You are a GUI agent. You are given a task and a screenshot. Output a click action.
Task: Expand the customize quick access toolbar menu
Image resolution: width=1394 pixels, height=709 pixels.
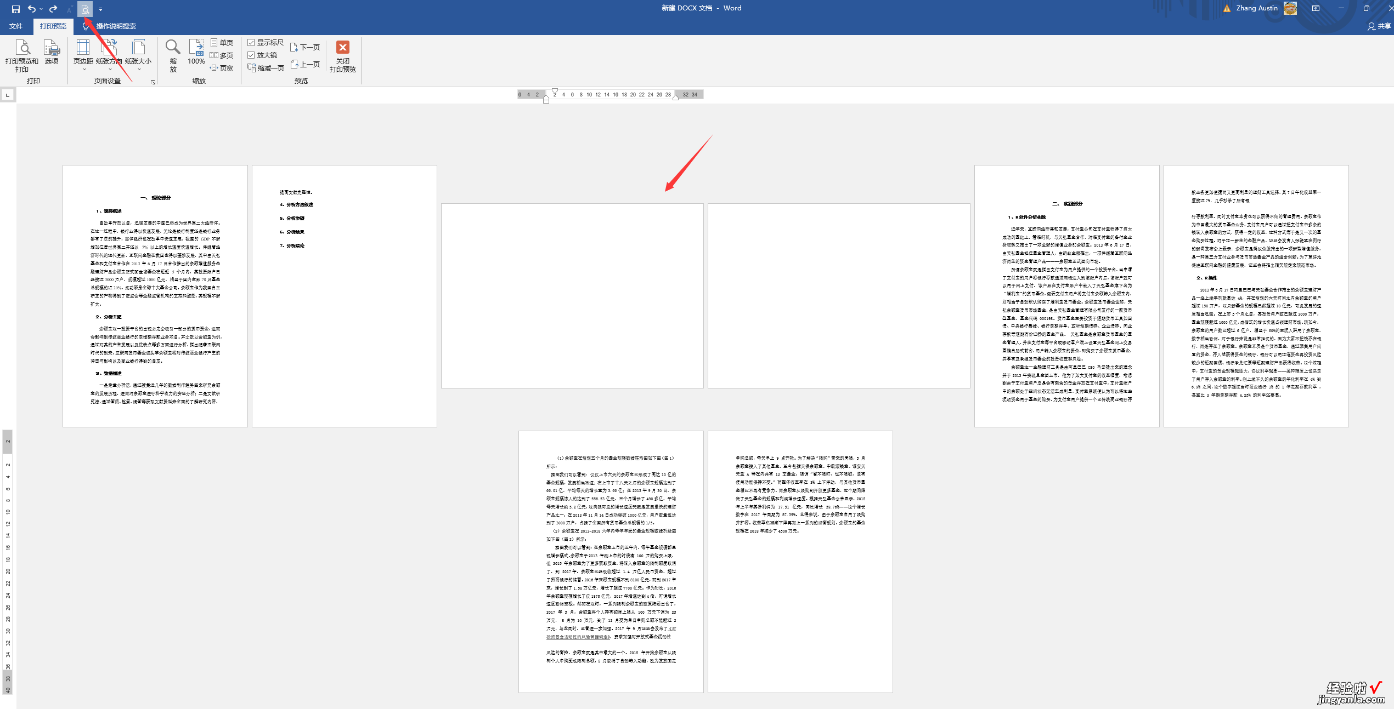pyautogui.click(x=100, y=9)
